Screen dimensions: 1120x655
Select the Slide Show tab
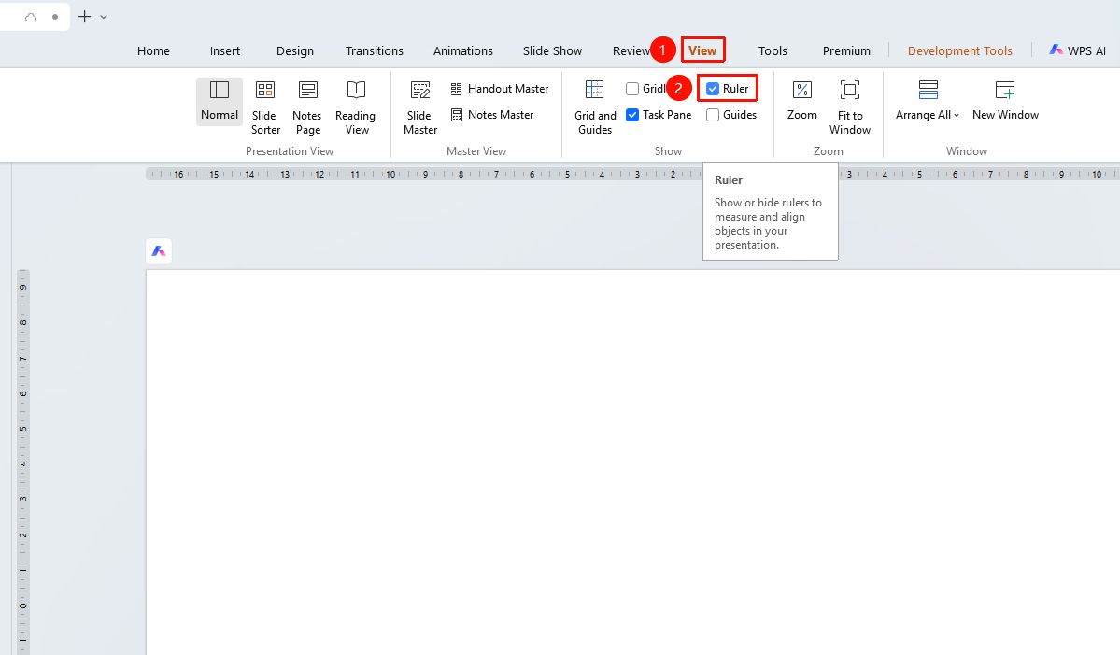pyautogui.click(x=552, y=50)
